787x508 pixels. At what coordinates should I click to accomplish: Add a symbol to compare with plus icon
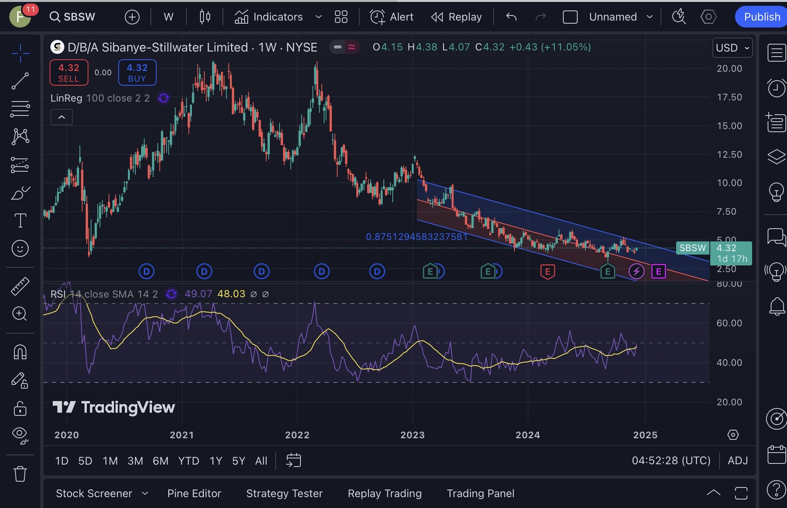coord(132,17)
